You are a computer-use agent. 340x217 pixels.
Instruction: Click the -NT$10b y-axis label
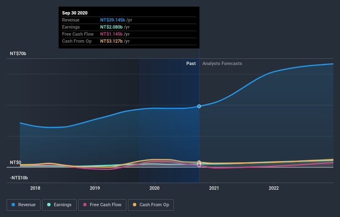click(x=19, y=178)
